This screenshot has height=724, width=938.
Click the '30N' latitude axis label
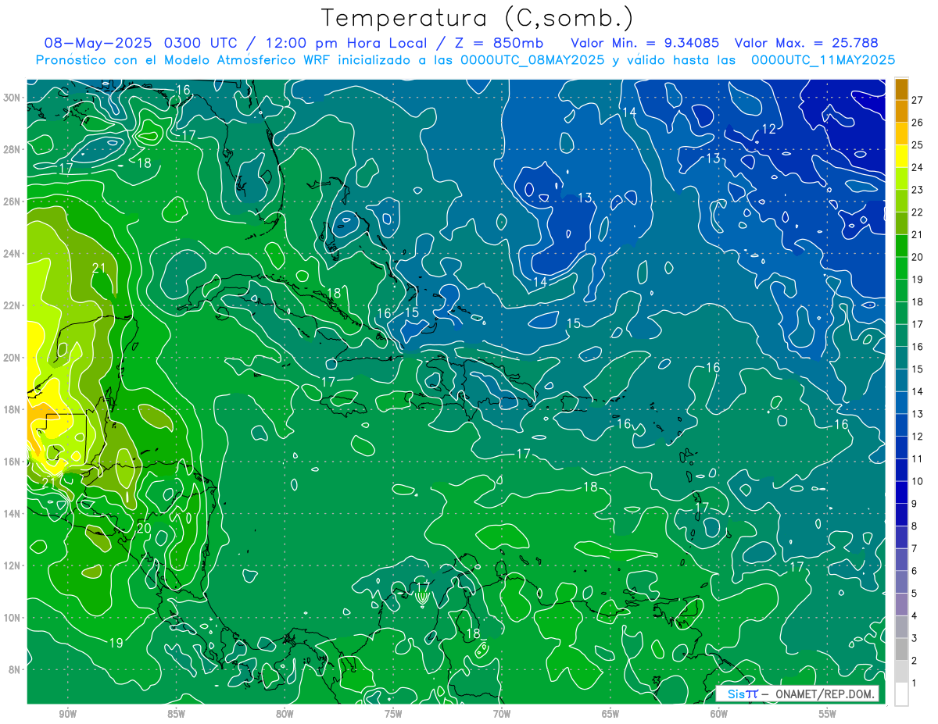13,98
